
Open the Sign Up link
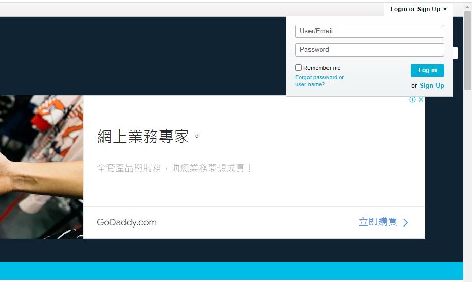tap(431, 86)
